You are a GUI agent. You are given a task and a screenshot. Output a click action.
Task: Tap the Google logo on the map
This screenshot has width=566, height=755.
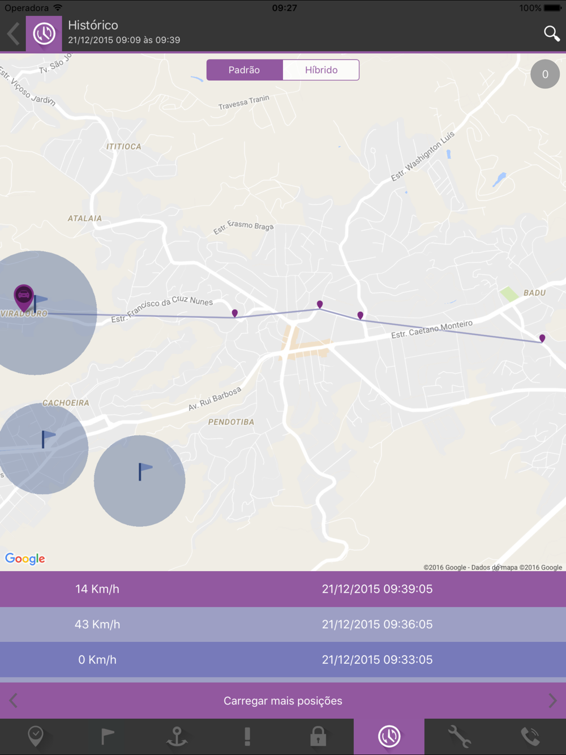(25, 559)
